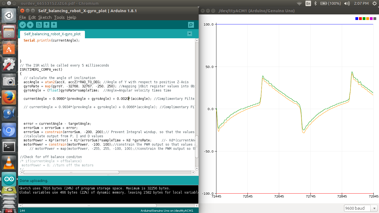
Task: Open the En keyboard layout indicator
Action: click(x=308, y=3)
